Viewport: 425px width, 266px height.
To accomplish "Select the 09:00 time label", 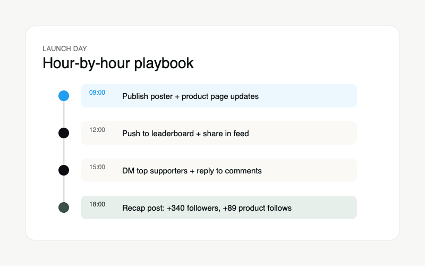I will (97, 93).
